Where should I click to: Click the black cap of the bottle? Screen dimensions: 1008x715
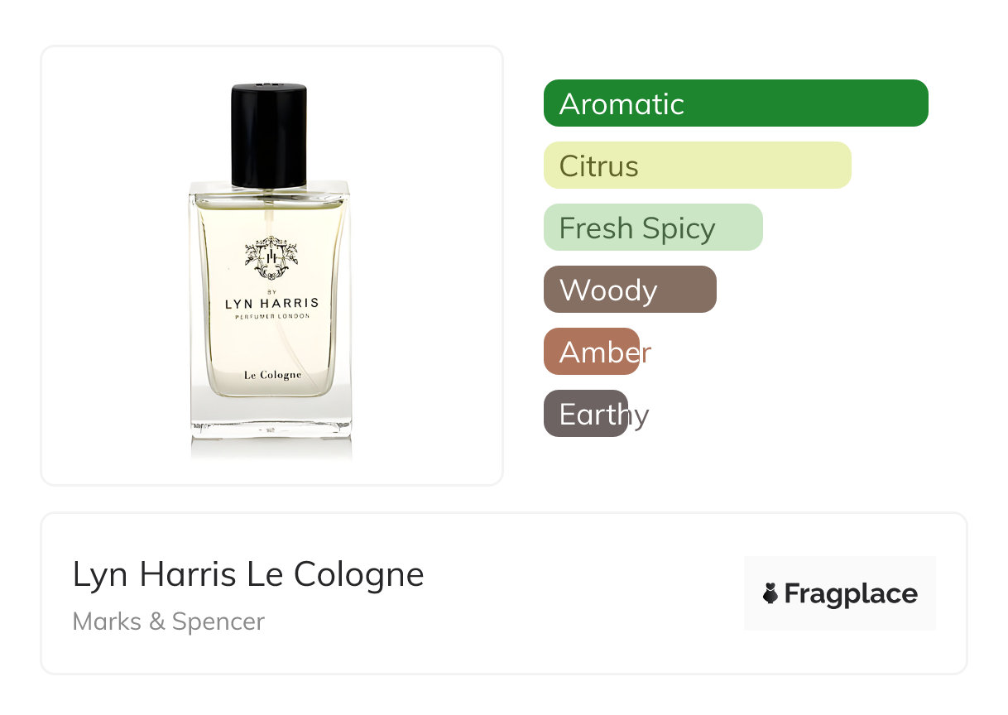tap(269, 135)
